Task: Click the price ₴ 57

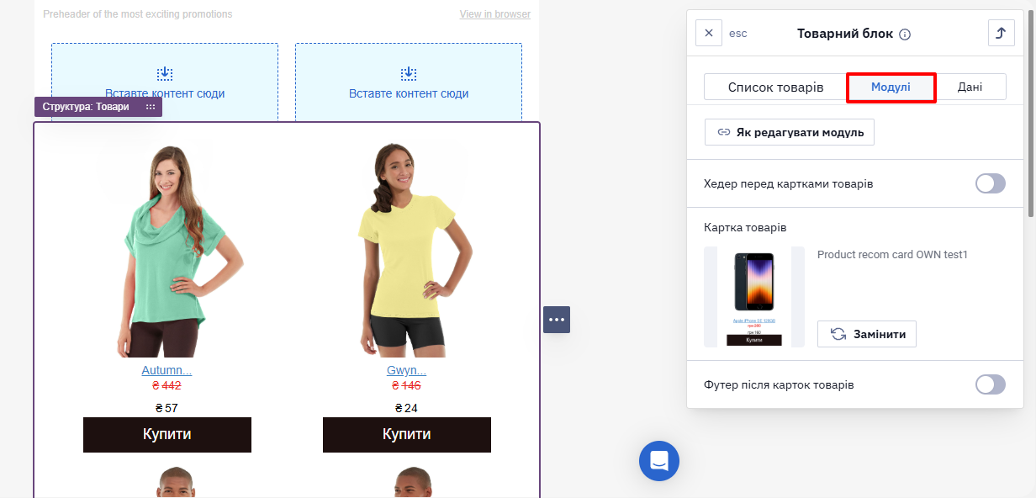Action: pyautogui.click(x=166, y=408)
